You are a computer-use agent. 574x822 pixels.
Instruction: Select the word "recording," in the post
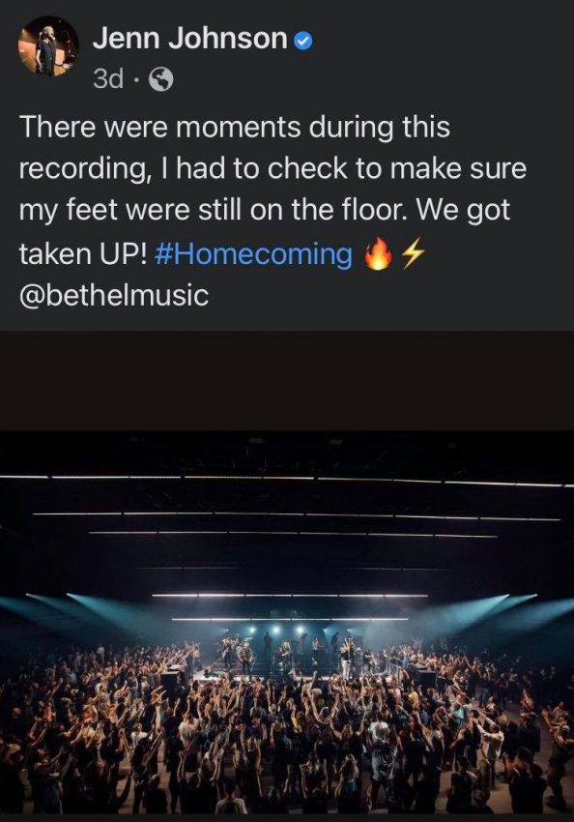pyautogui.click(x=84, y=169)
